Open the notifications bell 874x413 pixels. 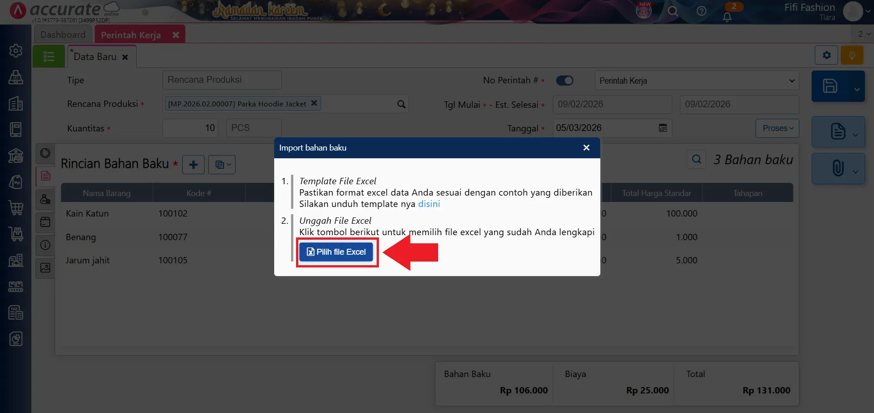727,16
